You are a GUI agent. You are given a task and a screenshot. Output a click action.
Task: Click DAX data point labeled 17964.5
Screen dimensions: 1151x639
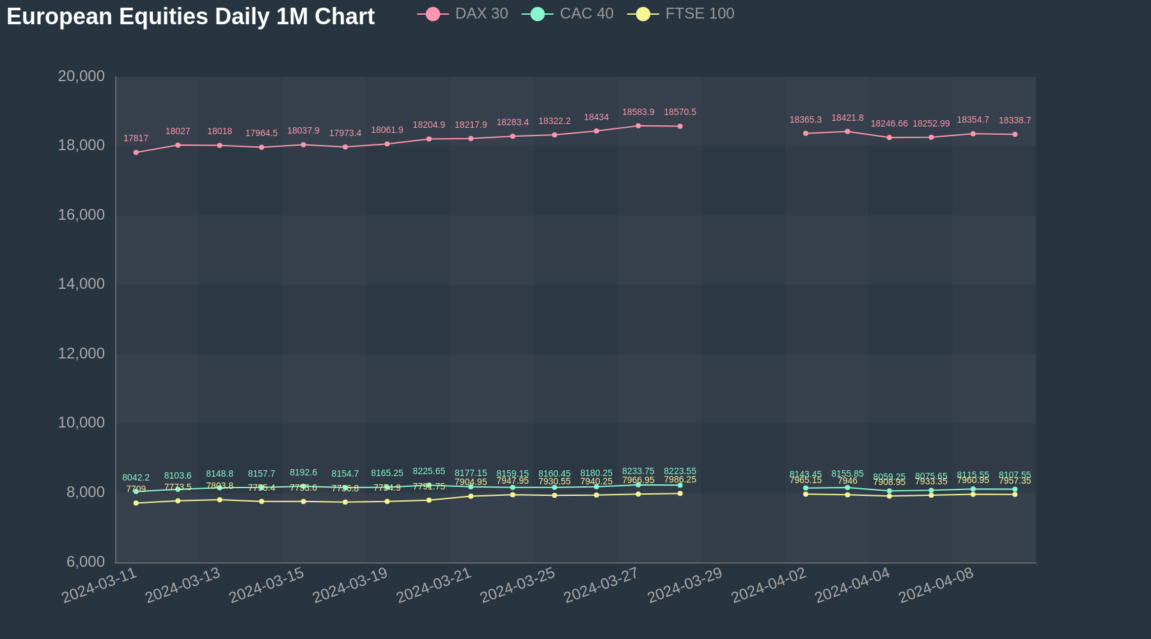click(x=262, y=148)
